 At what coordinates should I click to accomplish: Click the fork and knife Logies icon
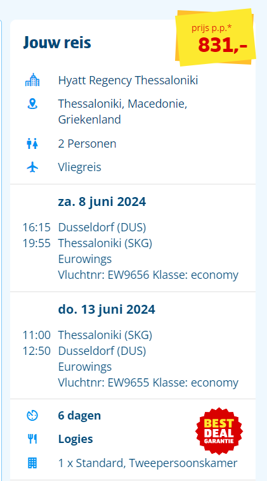[32, 439]
